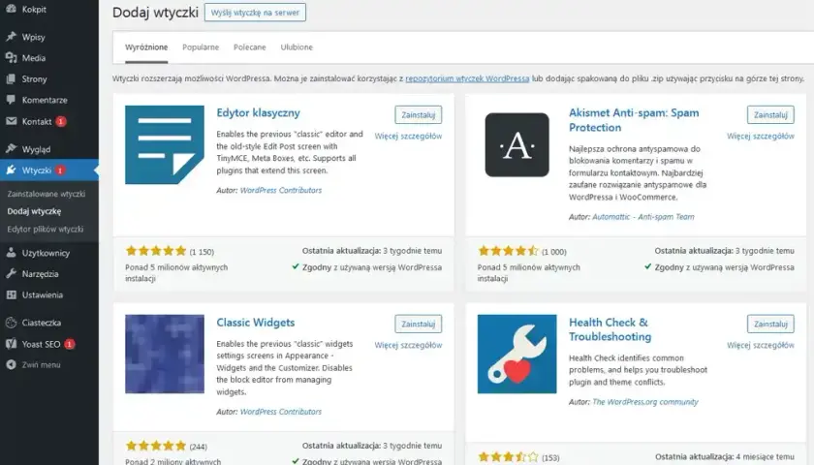Click the Strony pages icon
The image size is (814, 465).
click(x=11, y=78)
